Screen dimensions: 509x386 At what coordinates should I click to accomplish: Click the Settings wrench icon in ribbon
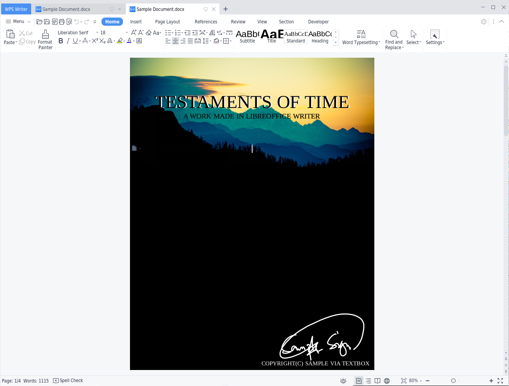point(435,34)
